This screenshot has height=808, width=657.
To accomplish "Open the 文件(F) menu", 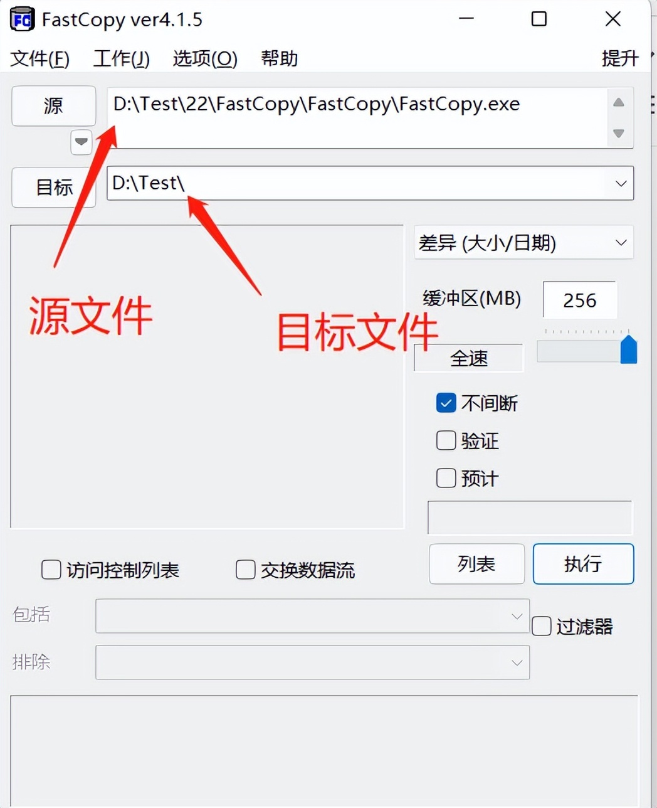I will 40,58.
